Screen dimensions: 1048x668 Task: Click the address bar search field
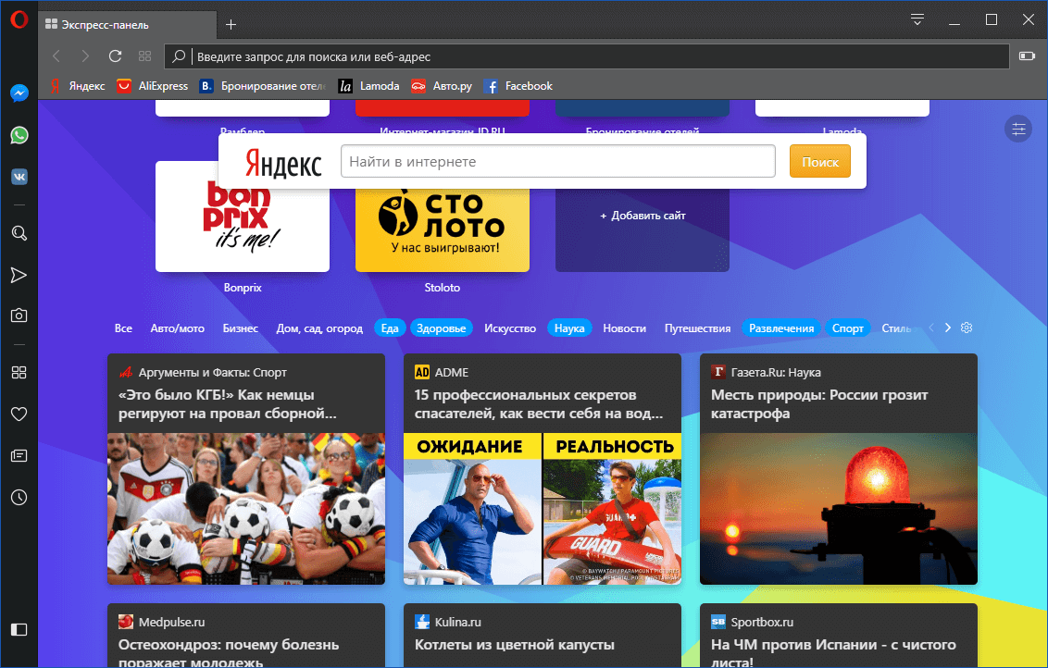[x=587, y=56]
